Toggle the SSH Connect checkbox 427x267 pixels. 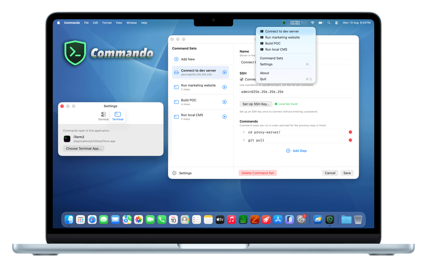242,79
